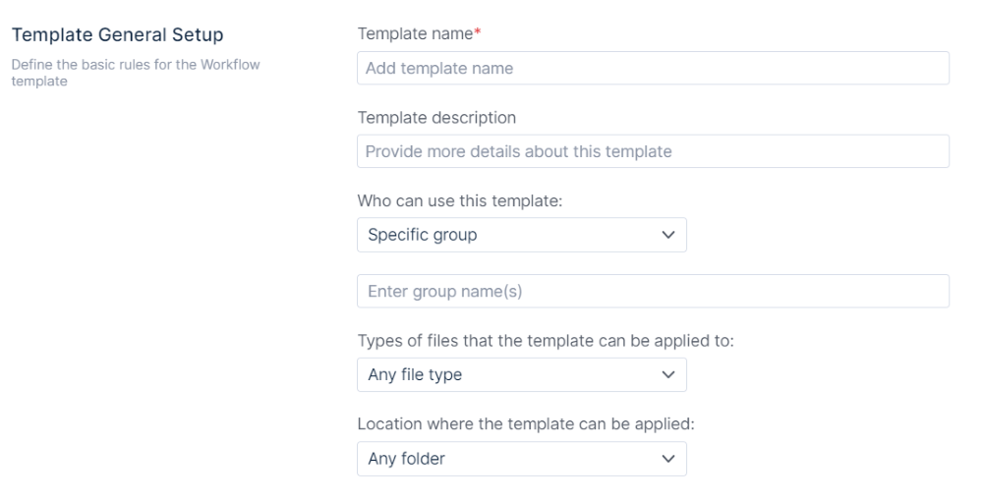This screenshot has height=501, width=983.
Task: Click the Enter group name(s) field
Action: click(x=653, y=291)
